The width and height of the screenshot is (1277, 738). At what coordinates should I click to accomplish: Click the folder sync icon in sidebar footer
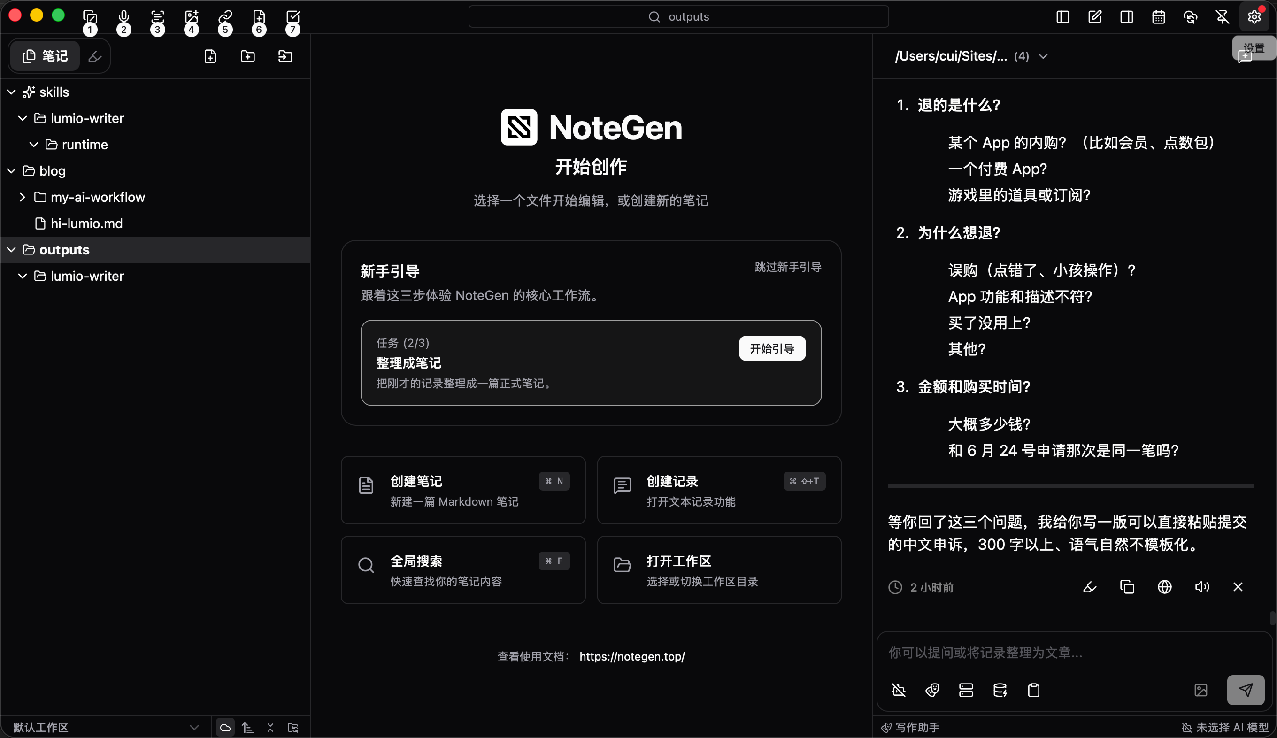pos(293,727)
